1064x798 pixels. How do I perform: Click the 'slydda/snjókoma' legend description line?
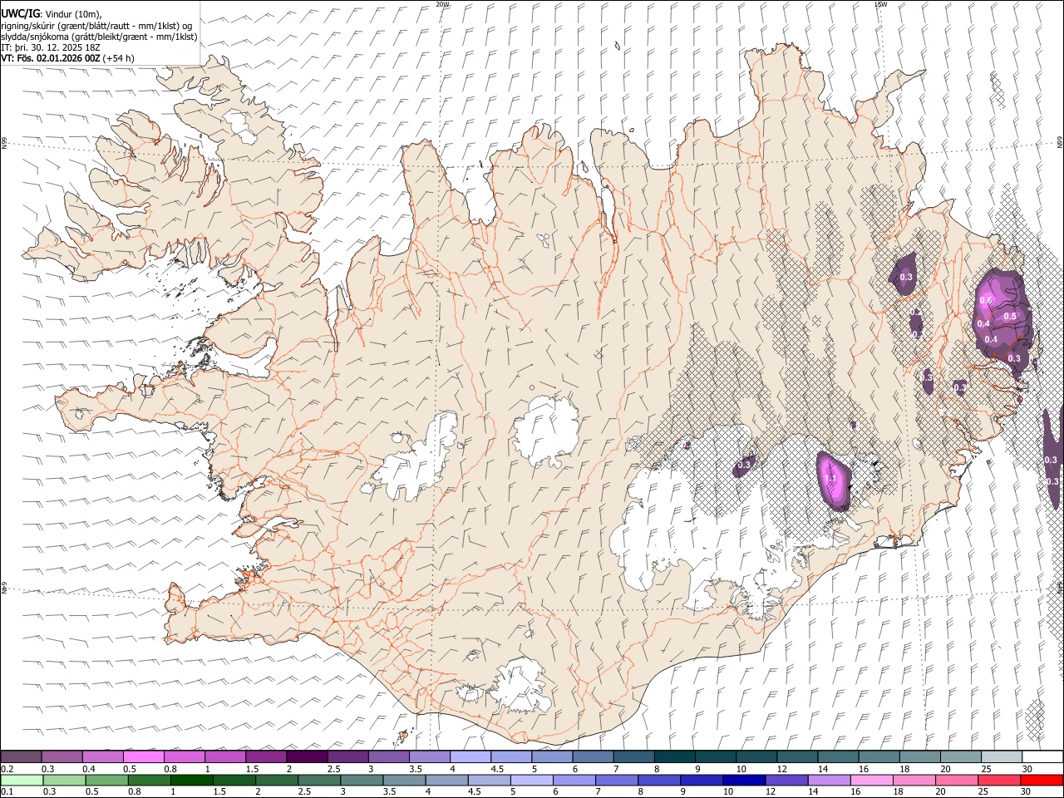pos(100,37)
